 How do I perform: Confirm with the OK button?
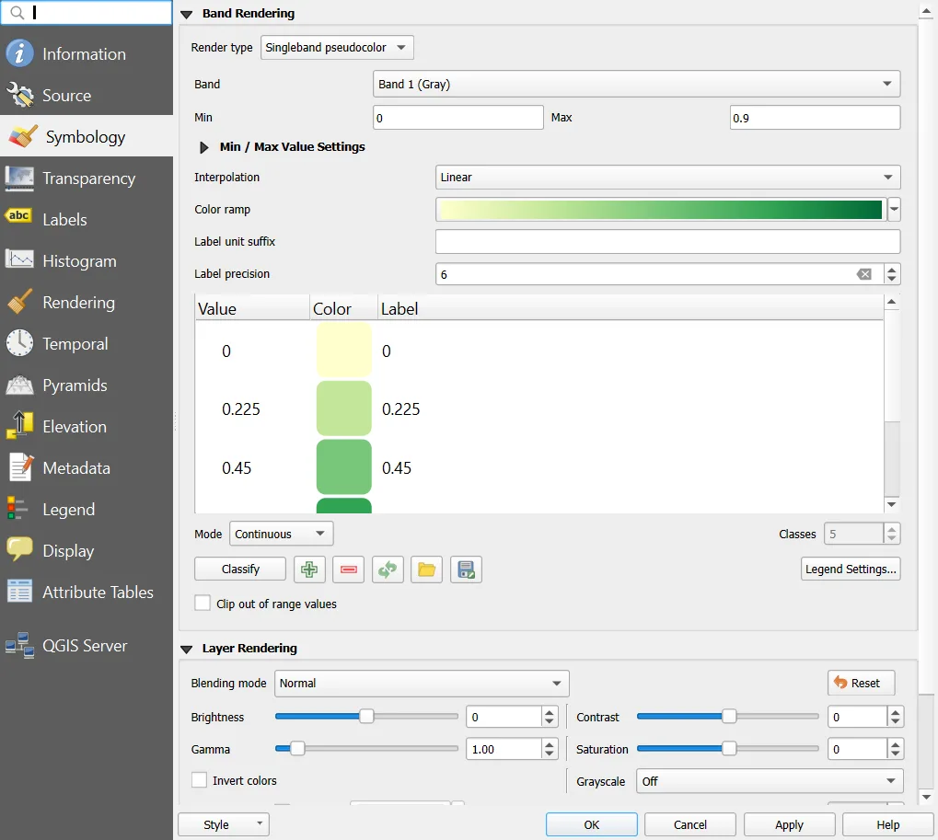coord(591,824)
